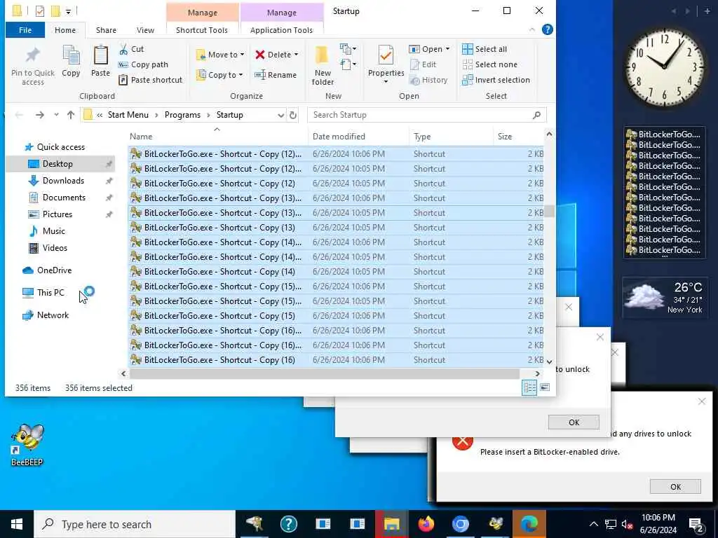The height and width of the screenshot is (538, 718).
Task: Open the address bar history dropdown
Action: point(280,115)
